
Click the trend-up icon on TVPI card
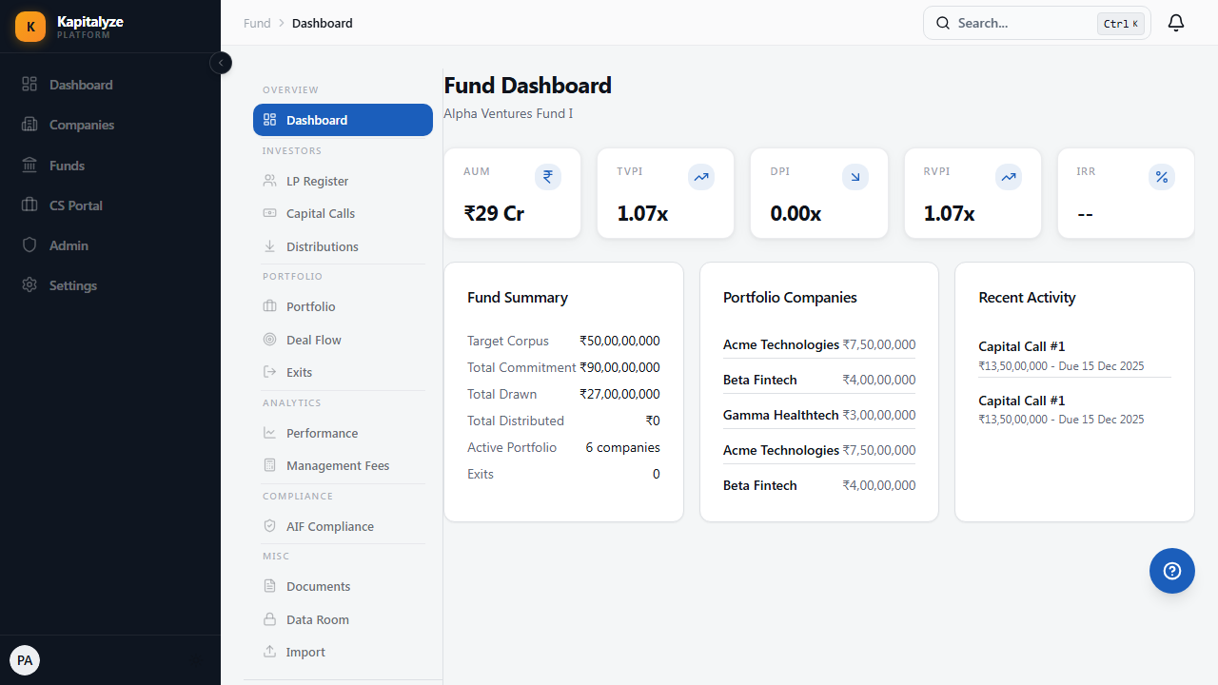701,177
